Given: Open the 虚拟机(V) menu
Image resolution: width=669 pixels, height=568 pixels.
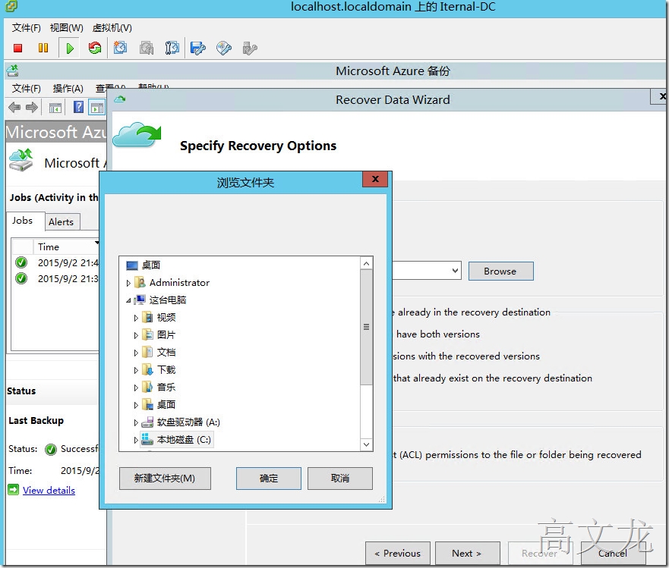Looking at the screenshot, I should click(x=112, y=28).
